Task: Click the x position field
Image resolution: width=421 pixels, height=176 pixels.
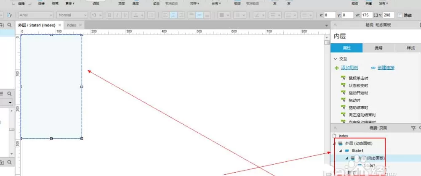Action: (x=330, y=15)
